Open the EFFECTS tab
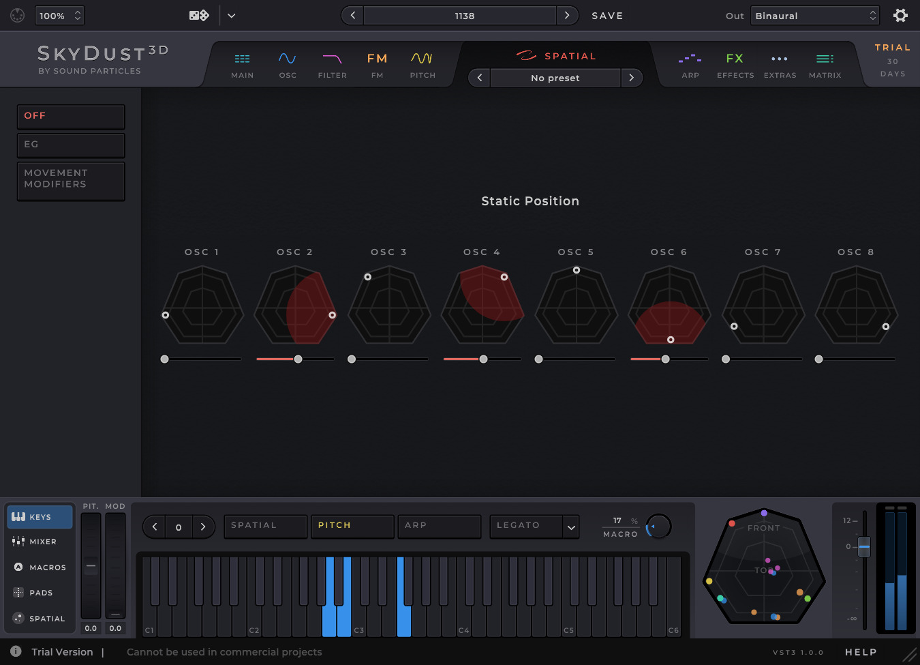This screenshot has height=665, width=920. point(735,66)
